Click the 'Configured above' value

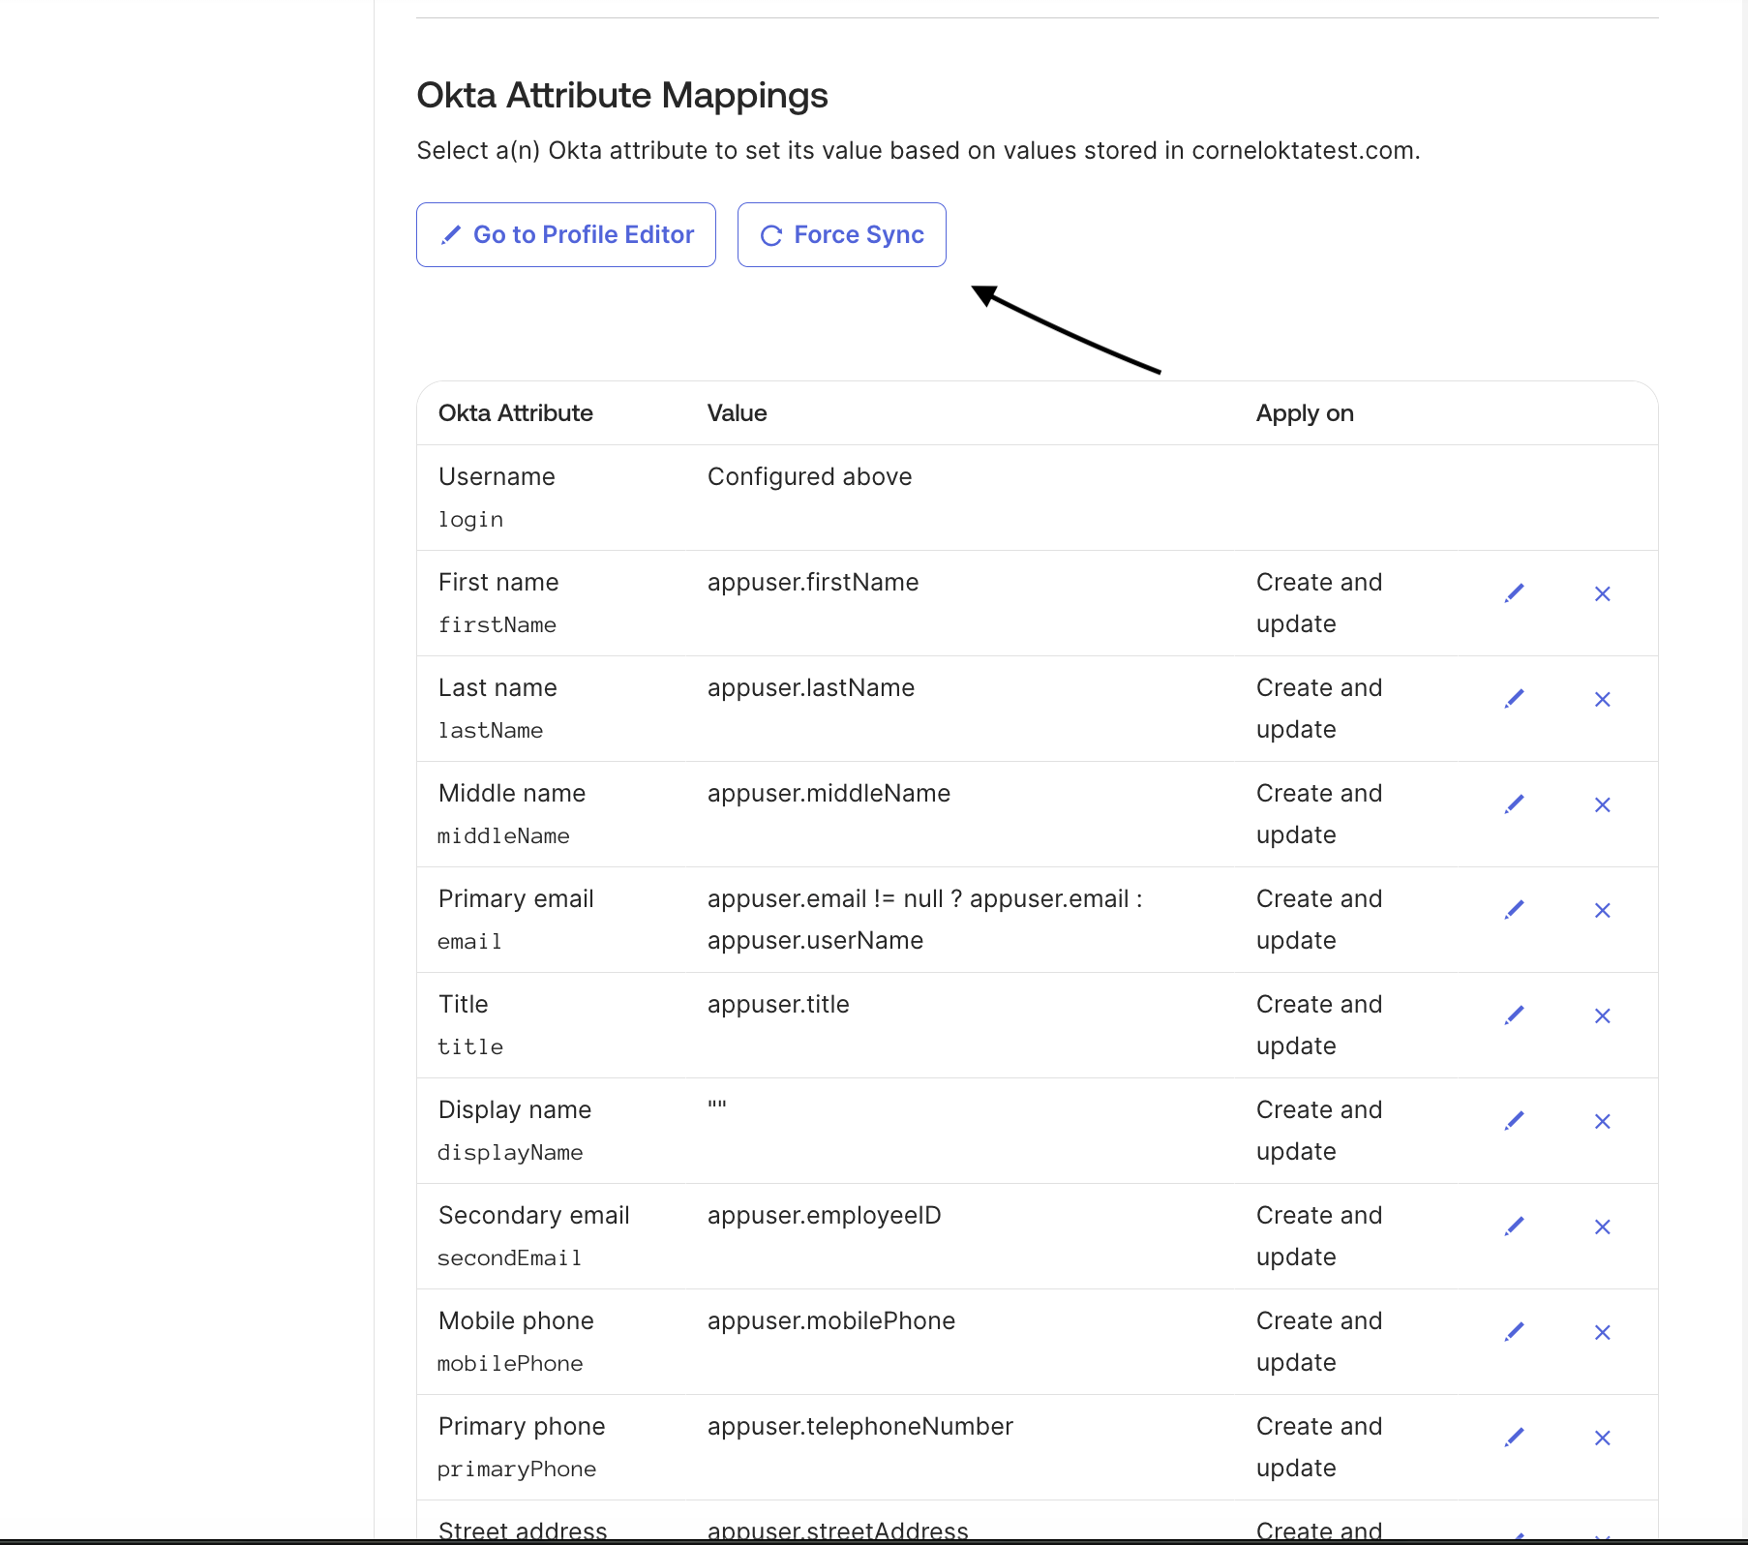pyautogui.click(x=810, y=476)
